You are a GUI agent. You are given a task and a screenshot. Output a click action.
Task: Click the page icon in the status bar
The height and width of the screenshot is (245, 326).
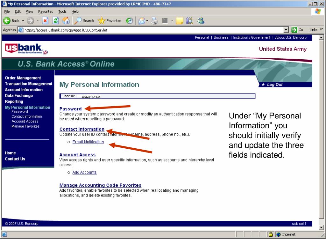[x=4, y=234]
